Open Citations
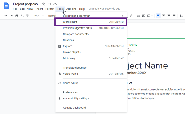 point(91,40)
